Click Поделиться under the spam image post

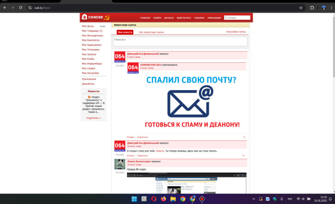coord(142,137)
